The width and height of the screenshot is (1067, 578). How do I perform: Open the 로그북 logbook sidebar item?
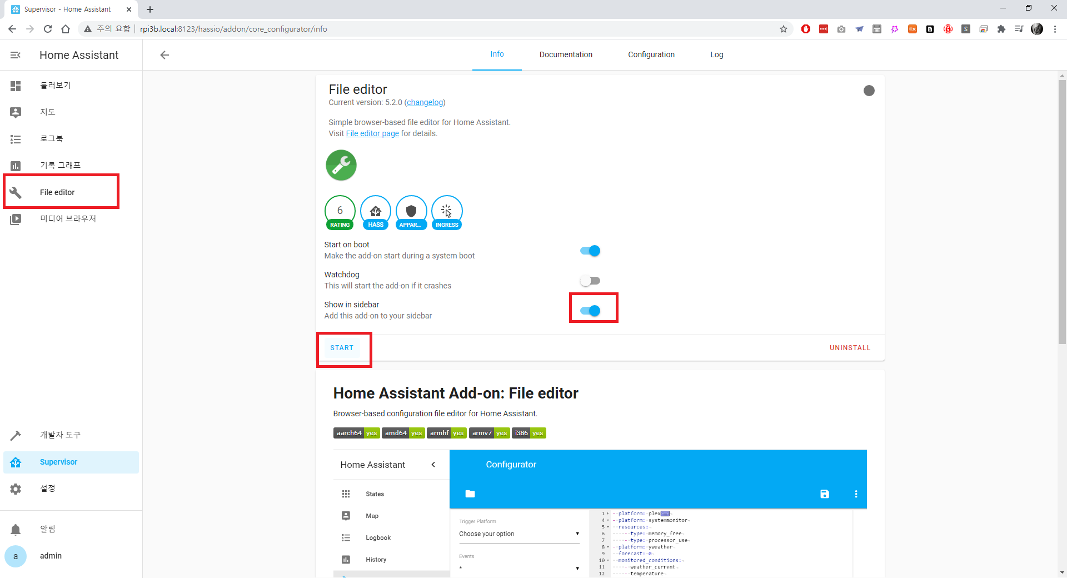tap(71, 139)
